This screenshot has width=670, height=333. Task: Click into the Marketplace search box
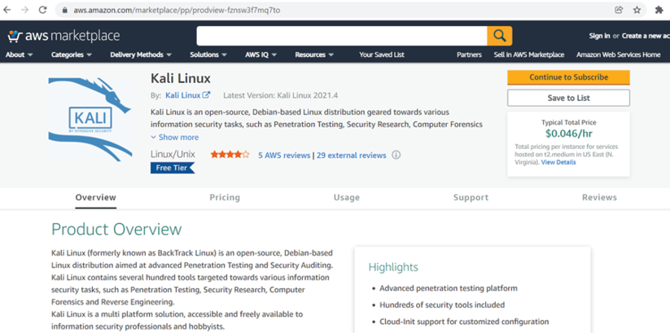pyautogui.click(x=341, y=36)
